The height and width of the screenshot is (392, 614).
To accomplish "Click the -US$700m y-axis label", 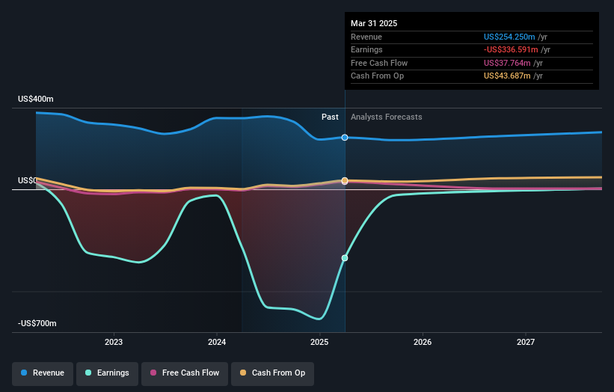I will click(37, 323).
